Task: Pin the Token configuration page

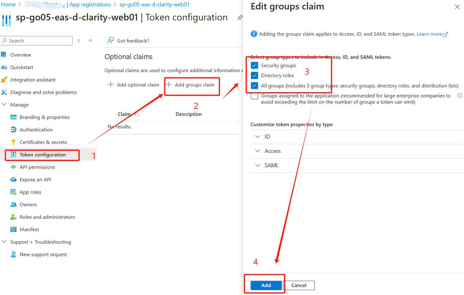Action: (x=240, y=18)
